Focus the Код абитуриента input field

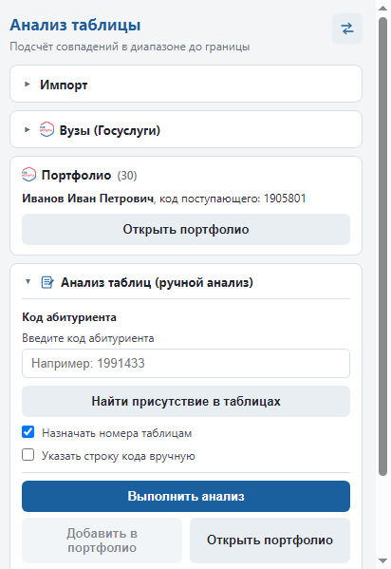pos(186,363)
